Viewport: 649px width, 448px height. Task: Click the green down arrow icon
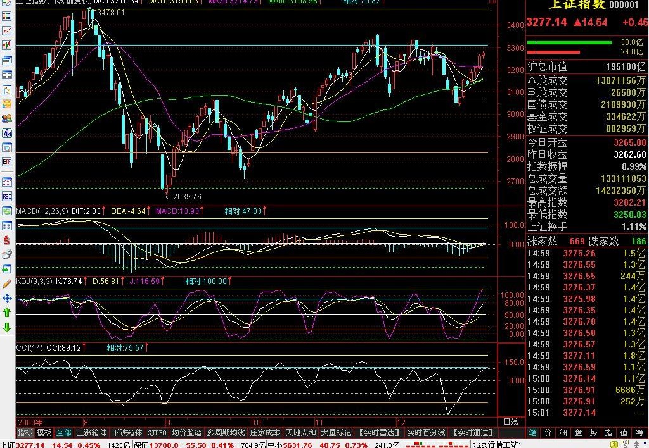click(6, 327)
